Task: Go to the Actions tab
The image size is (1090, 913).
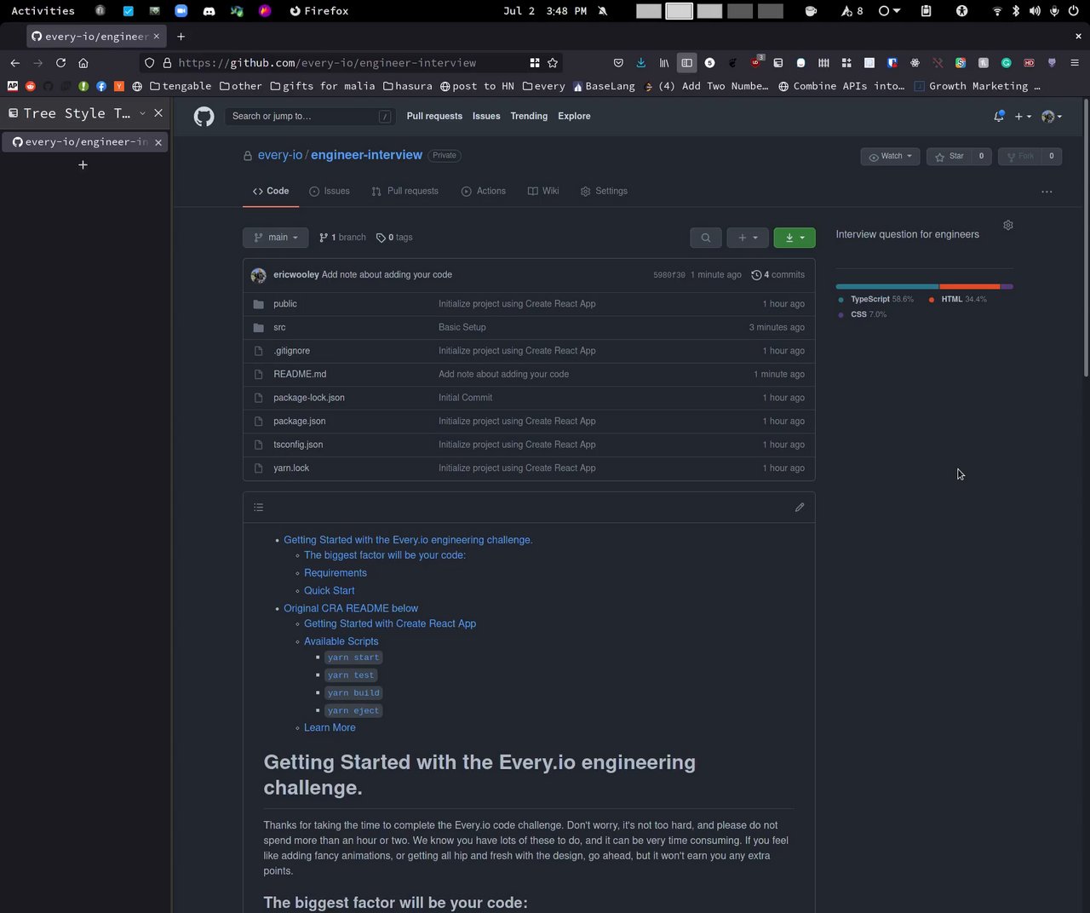Action: (484, 192)
